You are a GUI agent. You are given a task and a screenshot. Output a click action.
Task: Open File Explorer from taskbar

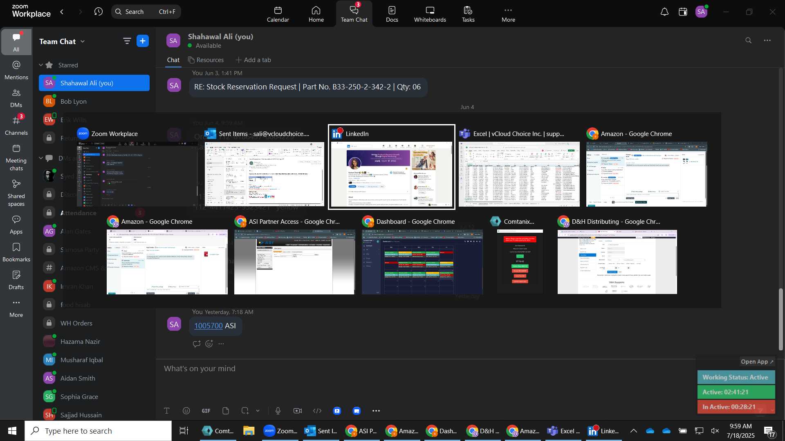[249, 431]
